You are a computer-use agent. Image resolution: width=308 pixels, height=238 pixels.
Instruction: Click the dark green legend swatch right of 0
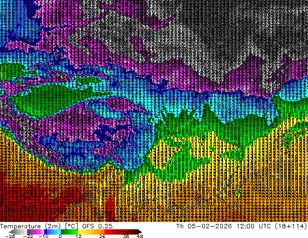coord(63,232)
